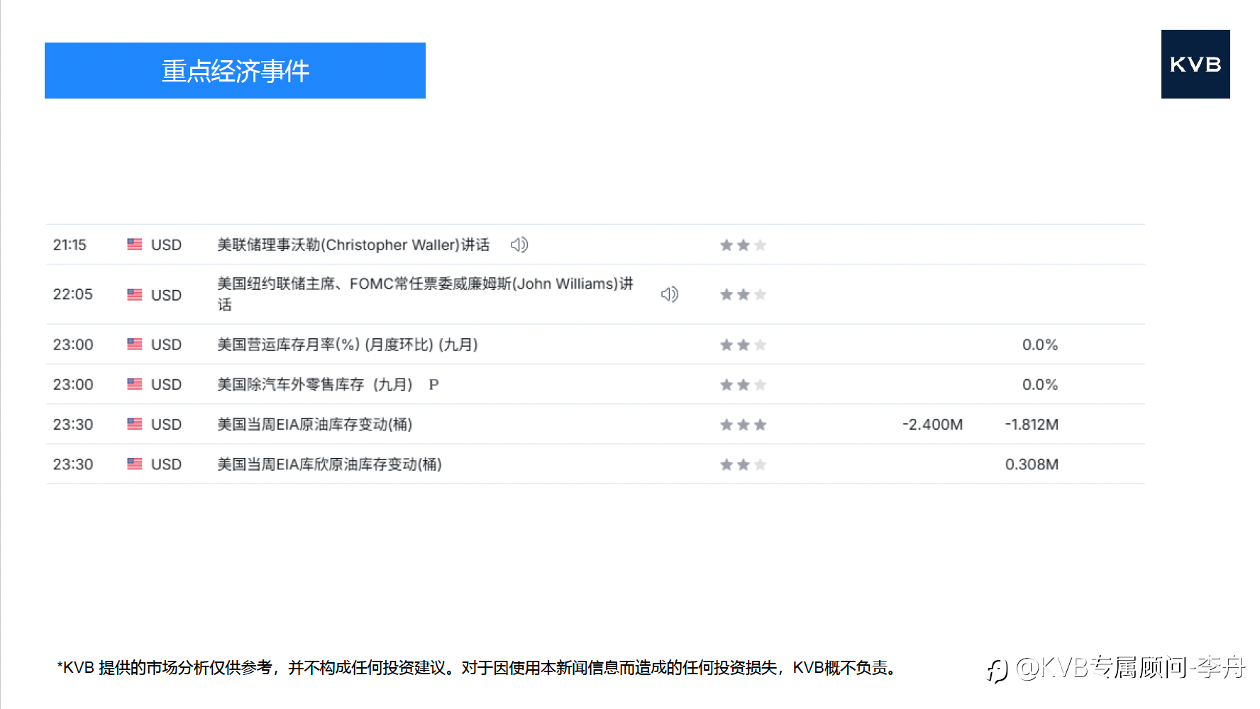Click US flag in the 22:05 row

[x=135, y=294]
